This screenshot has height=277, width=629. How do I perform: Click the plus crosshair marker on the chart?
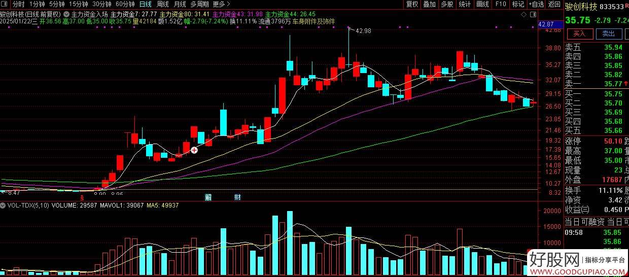click(194, 150)
